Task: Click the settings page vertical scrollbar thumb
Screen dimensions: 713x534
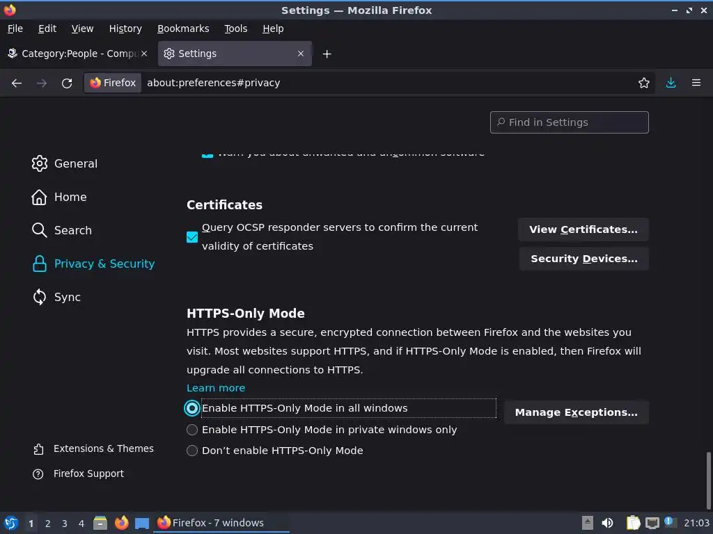Action: [x=708, y=480]
